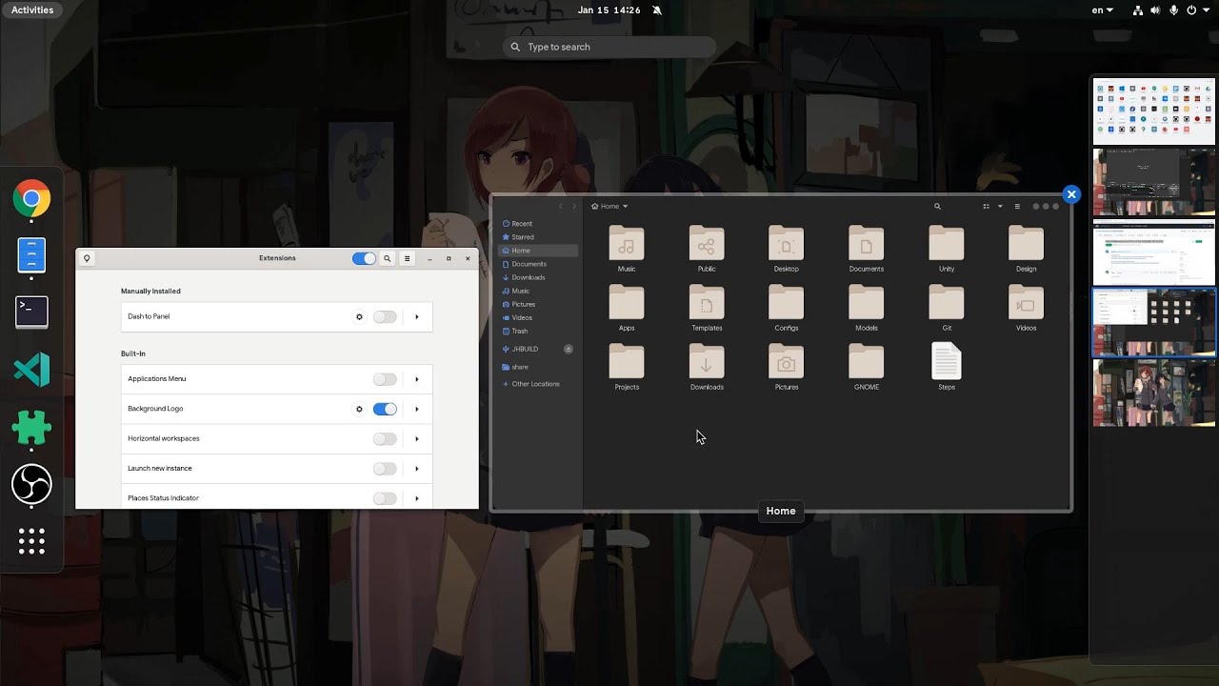Image resolution: width=1219 pixels, height=686 pixels.
Task: Select Recent in the Files sidebar
Action: tap(538, 224)
